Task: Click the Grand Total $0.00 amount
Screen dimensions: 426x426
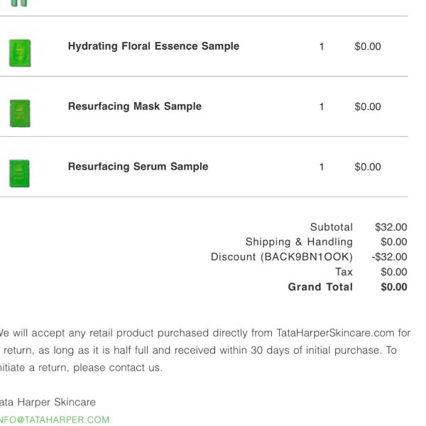Action: tap(394, 287)
